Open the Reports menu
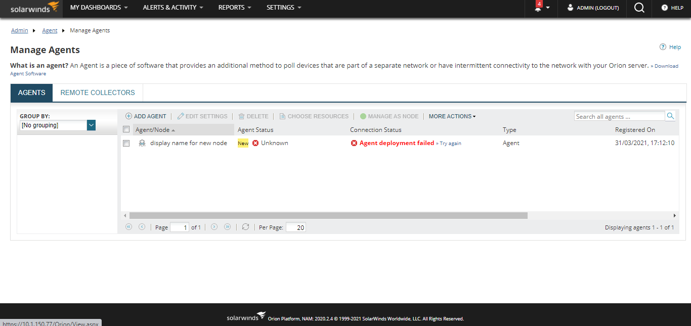 point(235,8)
